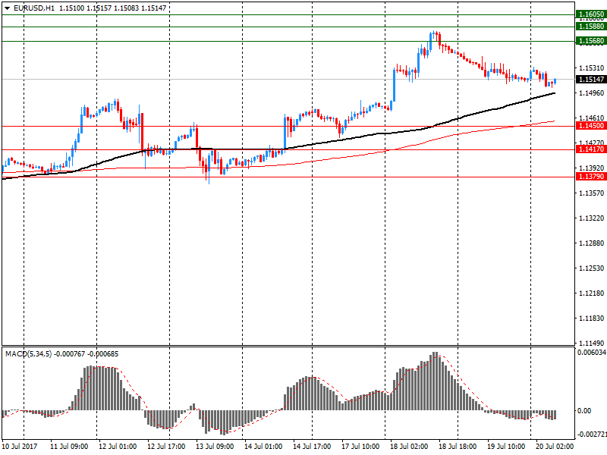The height and width of the screenshot is (455, 607).
Task: Click the 1.13570 price scale value
Action: click(592, 193)
